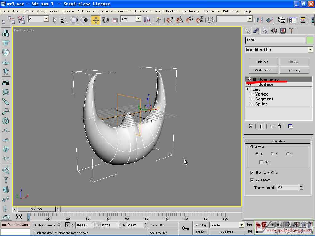Activate the Select Object arrow tool
Image resolution: width=315 pixels, height=236 pixels.
54,20
